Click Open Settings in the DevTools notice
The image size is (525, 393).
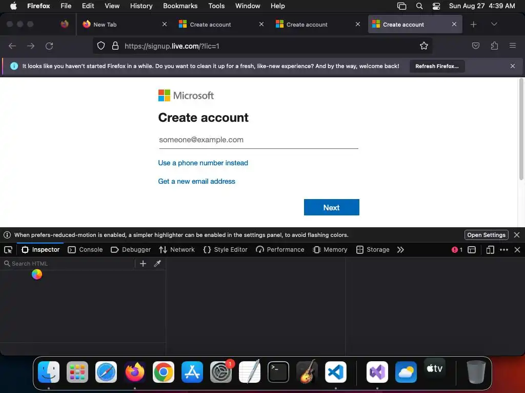(486, 235)
